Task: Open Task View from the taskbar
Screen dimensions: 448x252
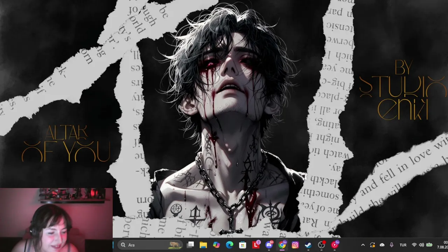Action: click(190, 245)
